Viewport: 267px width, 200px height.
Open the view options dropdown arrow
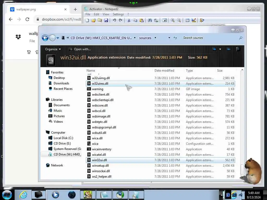220,49
